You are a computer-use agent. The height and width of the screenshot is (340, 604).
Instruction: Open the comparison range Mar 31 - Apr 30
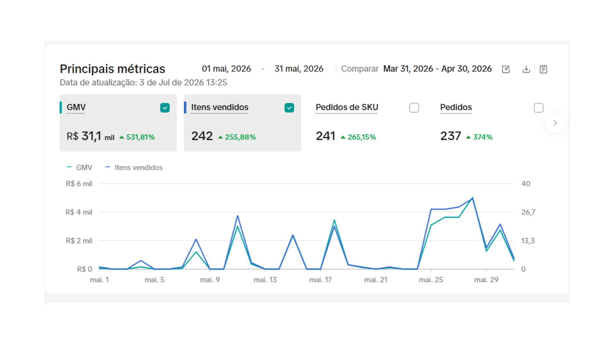(437, 69)
